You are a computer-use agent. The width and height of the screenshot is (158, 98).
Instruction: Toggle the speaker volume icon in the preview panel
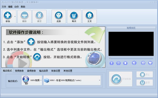(134, 63)
